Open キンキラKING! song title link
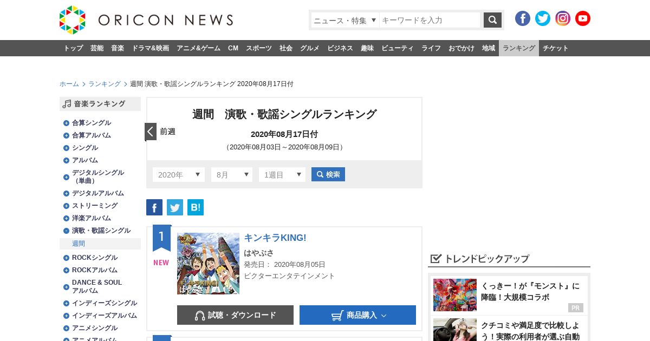The image size is (650, 341). tap(275, 238)
